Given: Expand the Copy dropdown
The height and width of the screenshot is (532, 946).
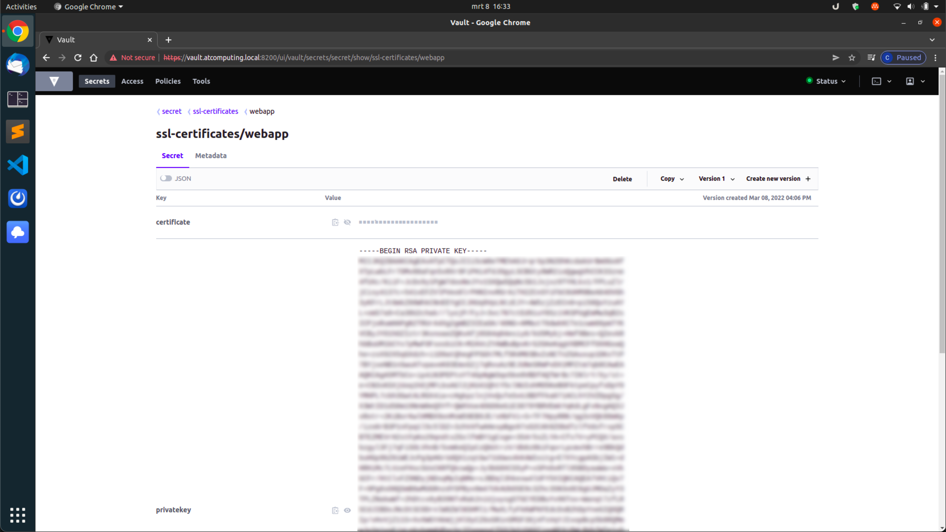Looking at the screenshot, I should (672, 179).
